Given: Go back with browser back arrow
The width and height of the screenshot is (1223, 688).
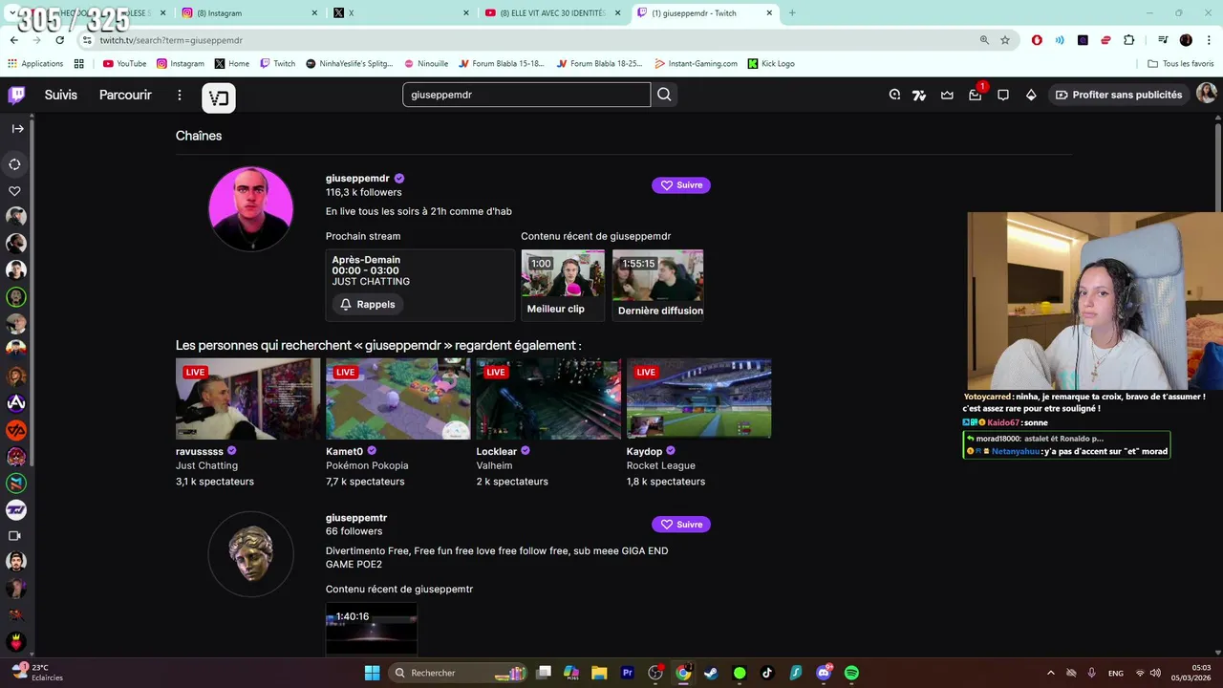Looking at the screenshot, I should (13, 40).
